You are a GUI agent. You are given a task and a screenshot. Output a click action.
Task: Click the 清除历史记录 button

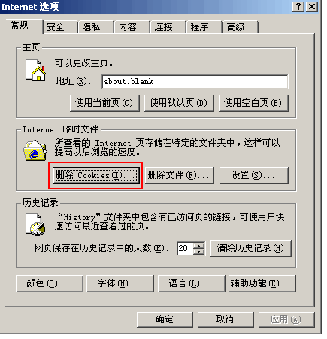(x=251, y=248)
